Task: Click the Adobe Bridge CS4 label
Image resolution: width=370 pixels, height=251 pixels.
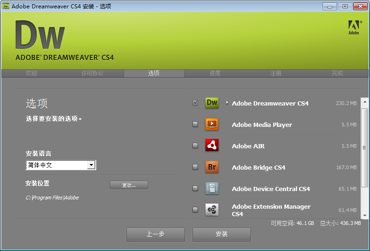Action: tap(258, 167)
